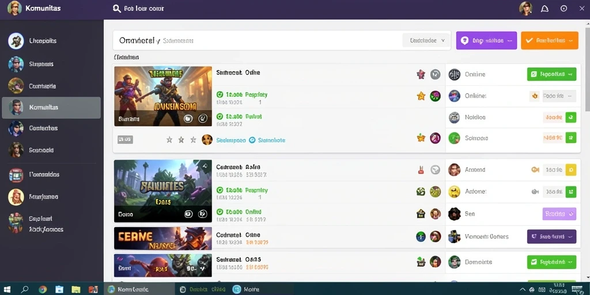Open the user profile avatar at top right
The width and height of the screenshot is (590, 295).
pos(525,8)
